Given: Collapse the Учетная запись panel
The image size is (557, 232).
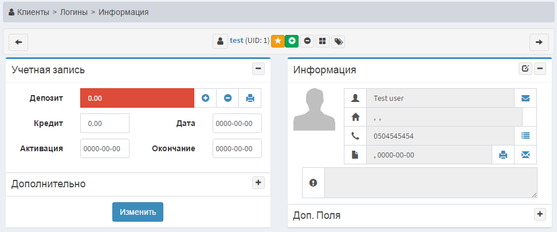Looking at the screenshot, I should point(258,69).
